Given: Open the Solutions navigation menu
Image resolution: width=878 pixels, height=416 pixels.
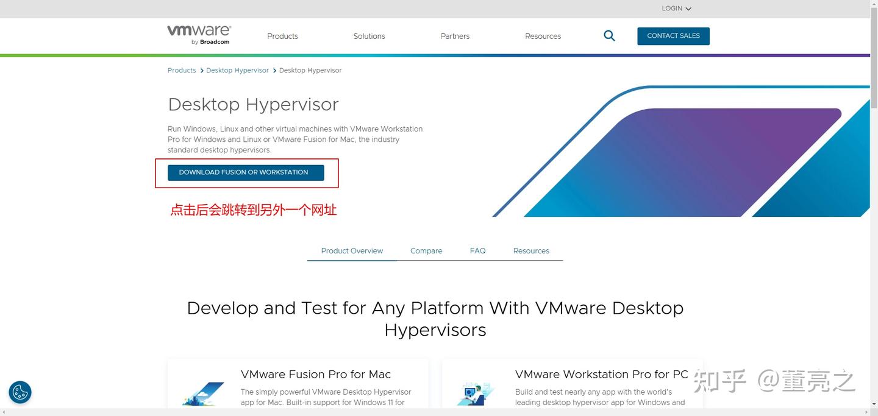Looking at the screenshot, I should (x=369, y=36).
